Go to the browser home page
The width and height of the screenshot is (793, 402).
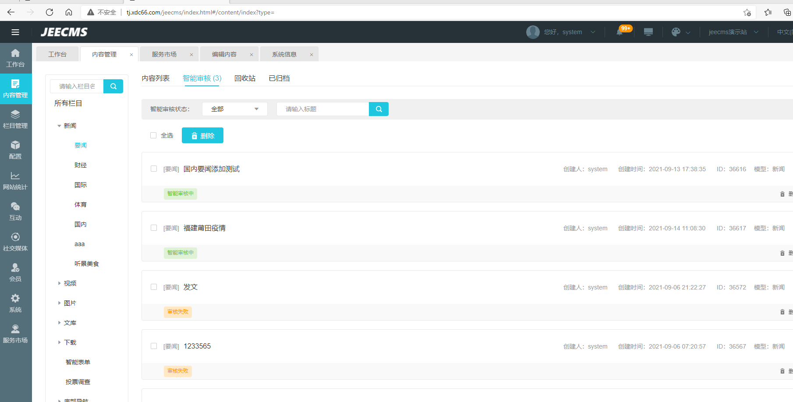[x=69, y=12]
